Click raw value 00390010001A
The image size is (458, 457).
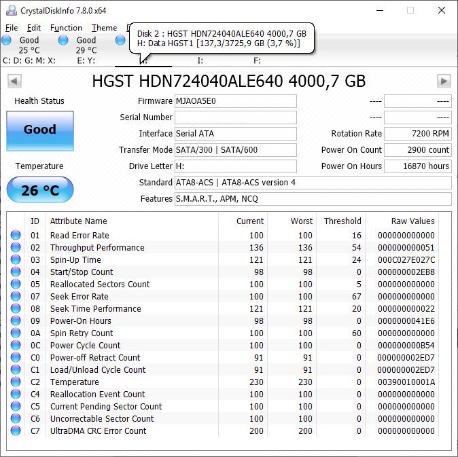pyautogui.click(x=406, y=382)
